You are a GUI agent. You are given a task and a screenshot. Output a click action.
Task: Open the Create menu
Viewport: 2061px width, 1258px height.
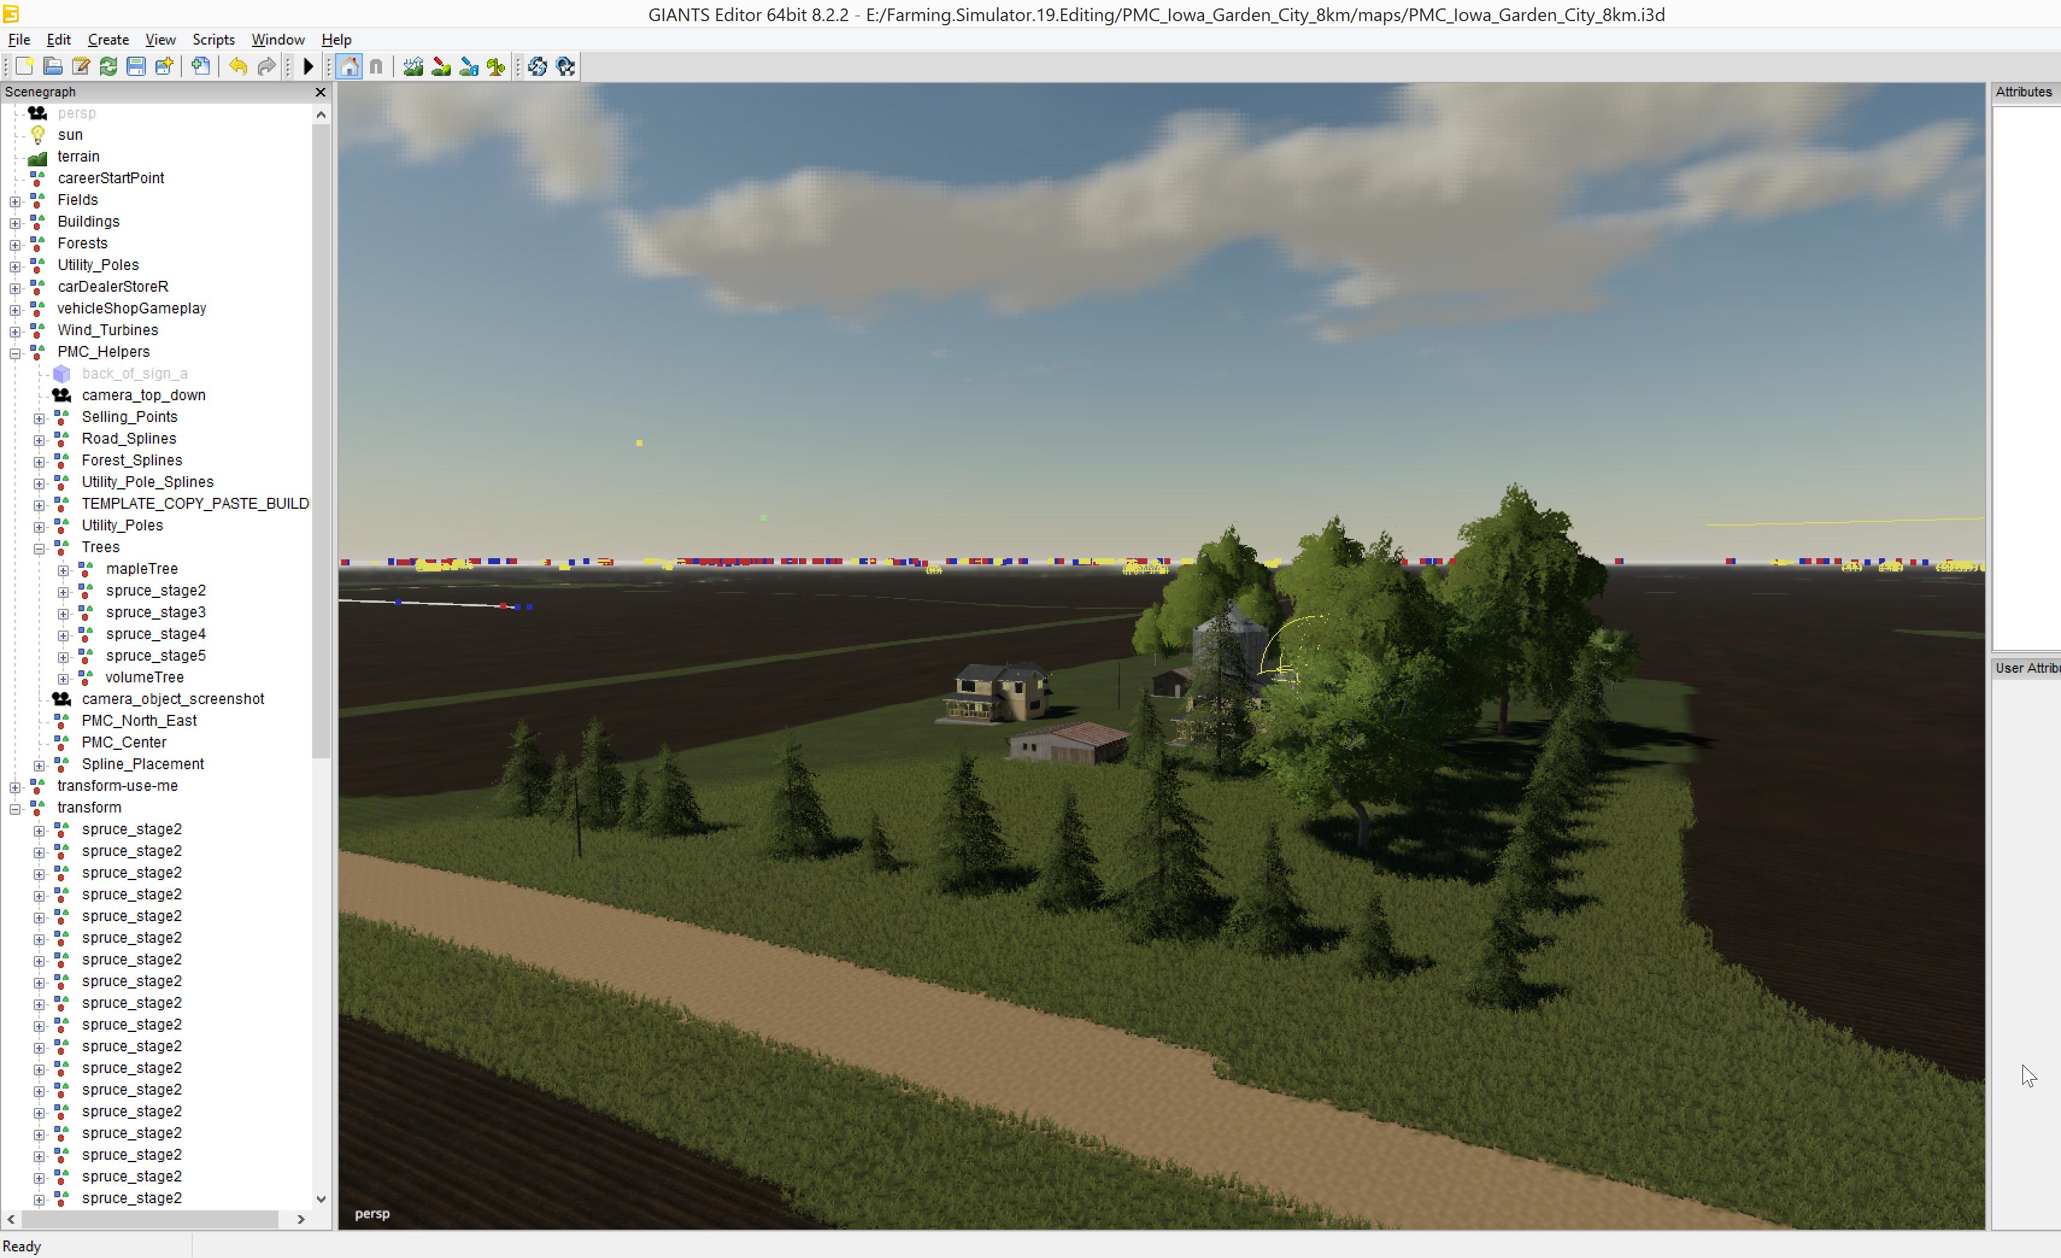[x=108, y=39]
